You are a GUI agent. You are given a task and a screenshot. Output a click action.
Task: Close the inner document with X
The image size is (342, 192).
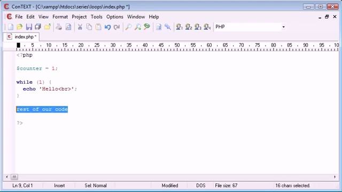pos(335,17)
